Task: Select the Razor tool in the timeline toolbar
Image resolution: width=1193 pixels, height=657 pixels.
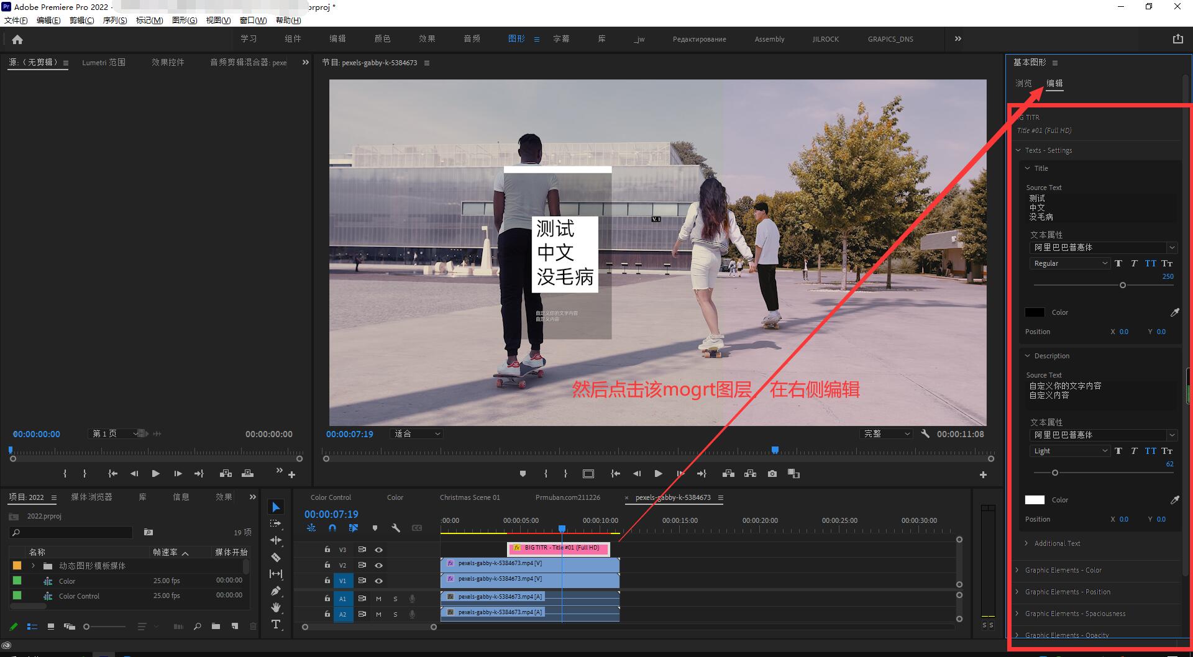Action: [x=276, y=557]
